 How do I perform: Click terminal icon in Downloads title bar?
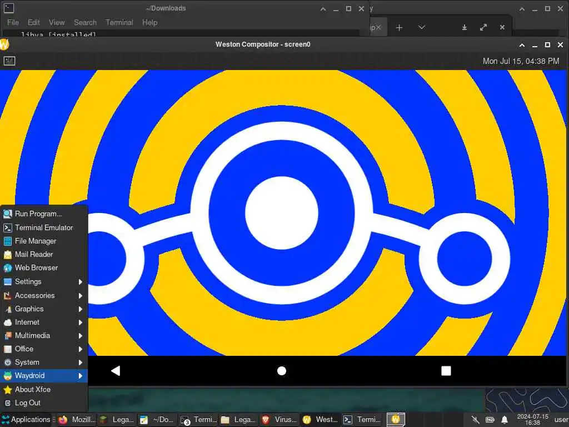click(9, 8)
